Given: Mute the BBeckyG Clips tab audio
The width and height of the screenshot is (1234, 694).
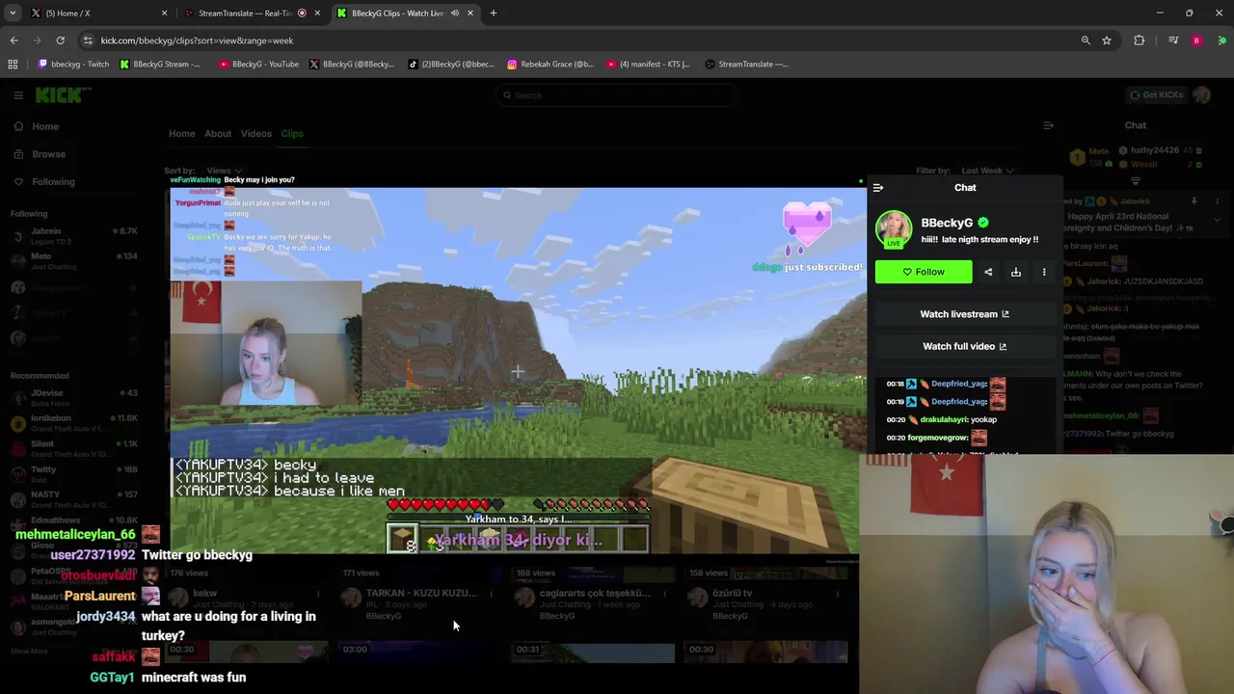Looking at the screenshot, I should point(454,13).
